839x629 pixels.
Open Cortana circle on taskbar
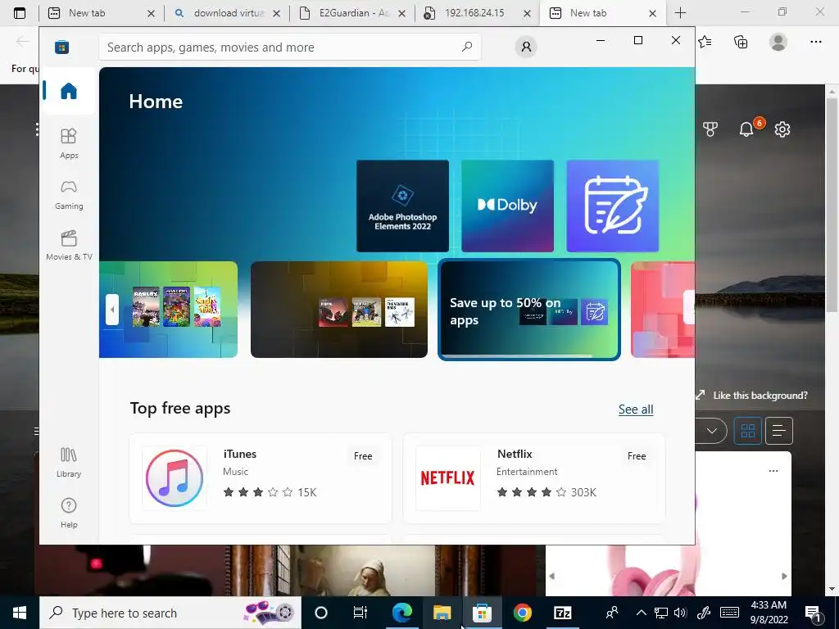tap(321, 613)
